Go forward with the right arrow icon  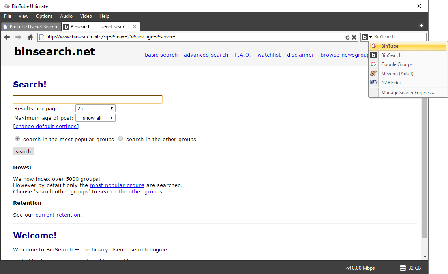pos(18,37)
